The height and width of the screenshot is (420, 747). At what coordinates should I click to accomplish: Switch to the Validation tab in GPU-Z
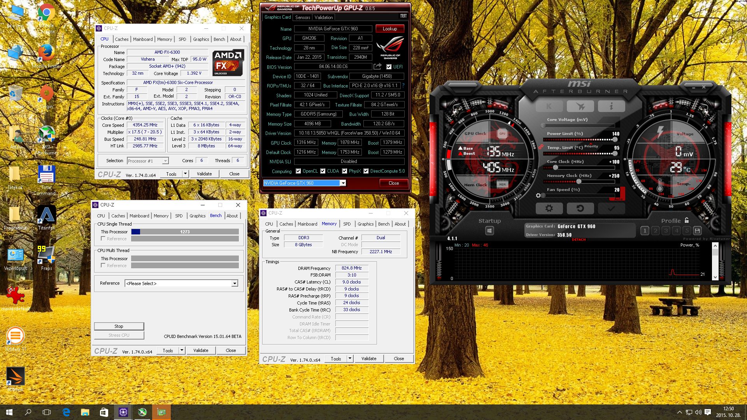323,17
